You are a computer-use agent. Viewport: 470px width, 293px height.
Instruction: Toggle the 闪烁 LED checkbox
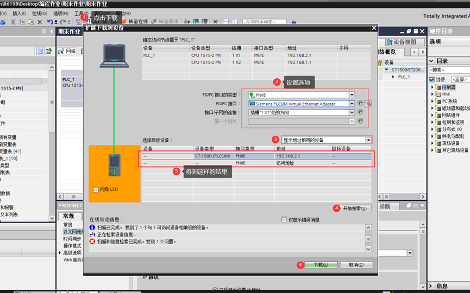(96, 189)
